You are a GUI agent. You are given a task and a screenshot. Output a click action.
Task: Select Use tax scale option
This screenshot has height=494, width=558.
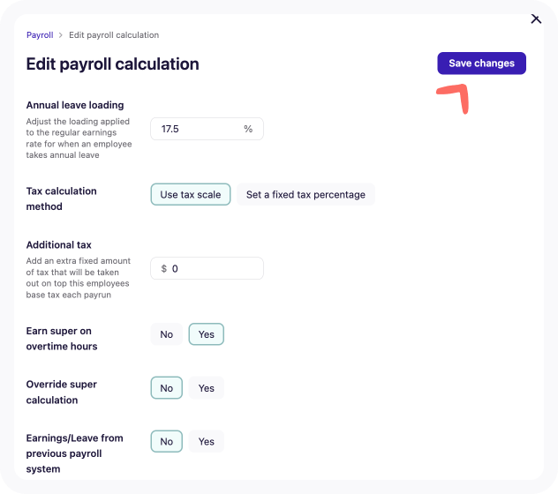[x=191, y=195]
